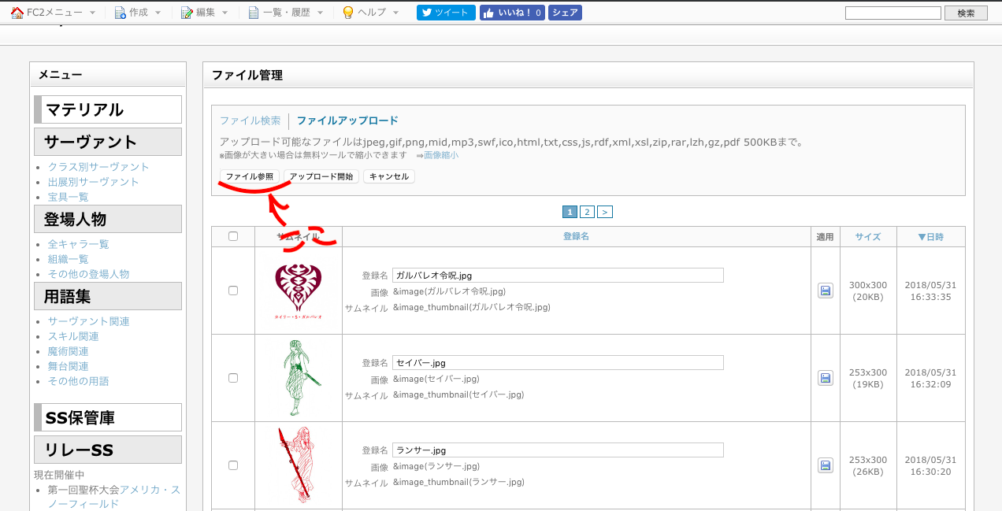Click the create page icon in toolbar
The width and height of the screenshot is (1002, 511).
(x=120, y=13)
